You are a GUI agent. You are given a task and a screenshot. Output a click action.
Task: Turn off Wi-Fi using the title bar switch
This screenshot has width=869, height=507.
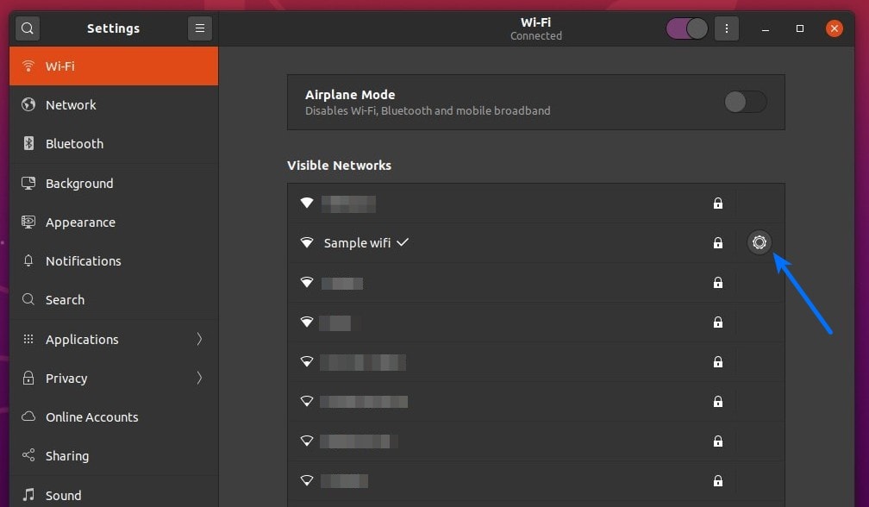(686, 28)
